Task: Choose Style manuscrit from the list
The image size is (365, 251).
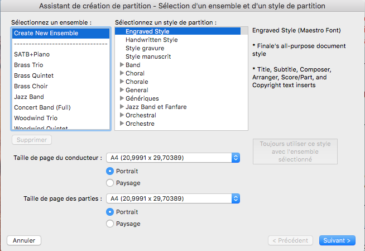Action: coord(148,56)
